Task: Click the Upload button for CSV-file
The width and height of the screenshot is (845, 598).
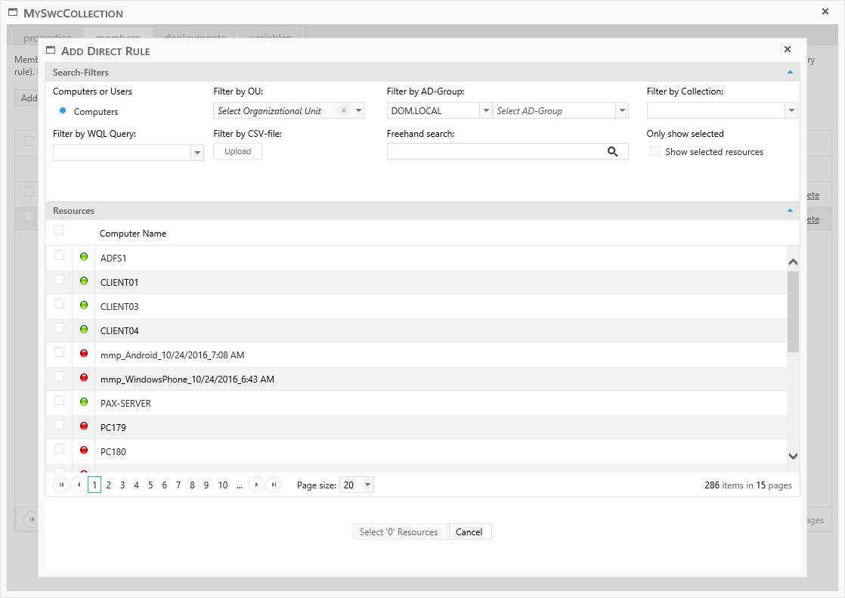Action: tap(237, 151)
